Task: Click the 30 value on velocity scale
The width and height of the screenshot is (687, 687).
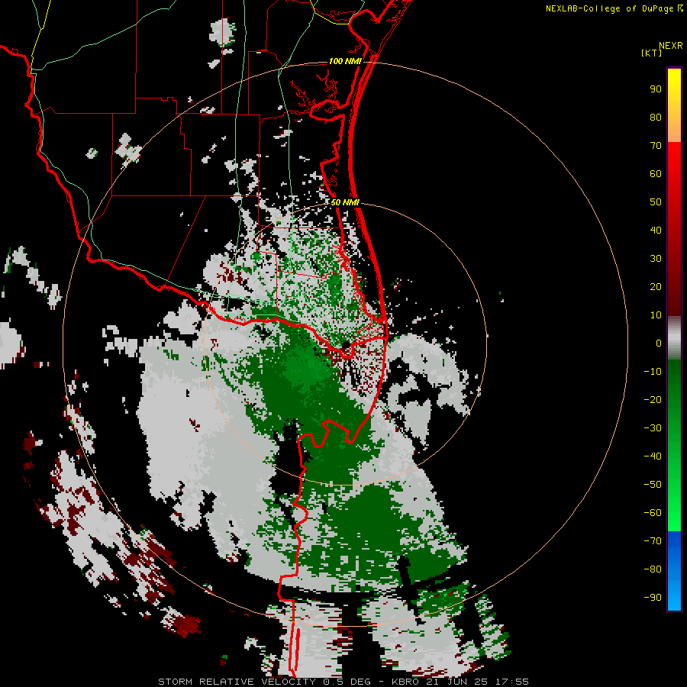Action: tap(656, 259)
